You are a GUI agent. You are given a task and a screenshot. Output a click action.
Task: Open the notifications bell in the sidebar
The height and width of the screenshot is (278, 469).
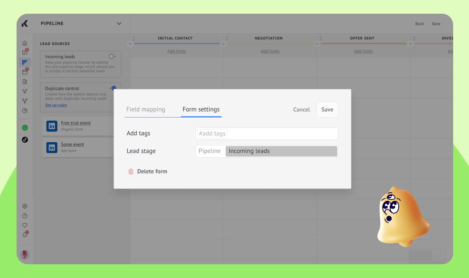point(25,235)
